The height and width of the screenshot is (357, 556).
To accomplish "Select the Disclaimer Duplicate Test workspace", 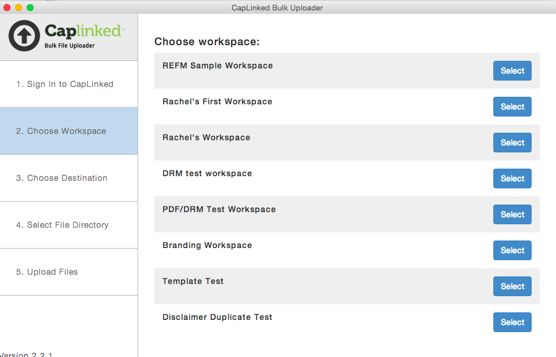I will (x=512, y=322).
